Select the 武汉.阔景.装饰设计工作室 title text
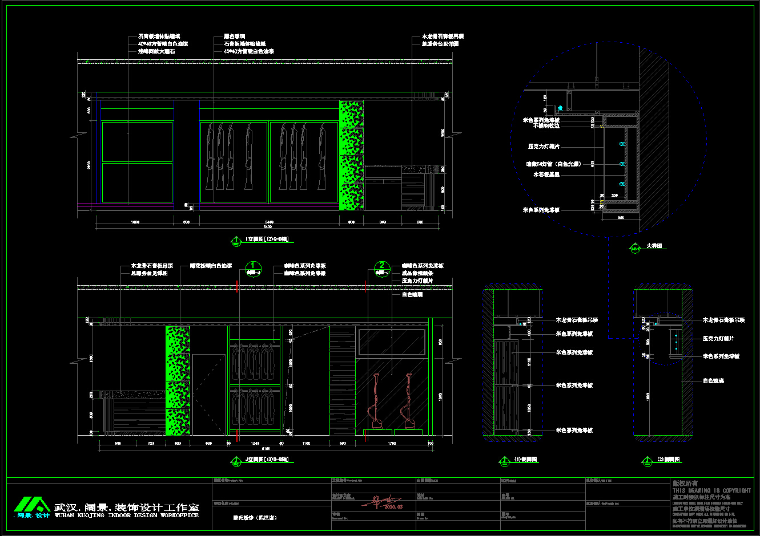This screenshot has width=760, height=536. coord(126,506)
